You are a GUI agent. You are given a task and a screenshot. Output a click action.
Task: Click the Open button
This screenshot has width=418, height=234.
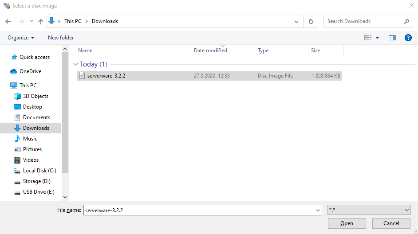(347, 223)
